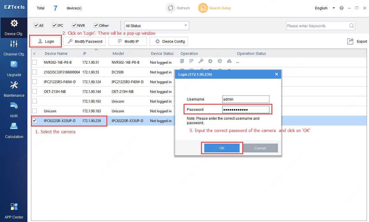
Task: Click the Operation column header
Action: point(189,53)
